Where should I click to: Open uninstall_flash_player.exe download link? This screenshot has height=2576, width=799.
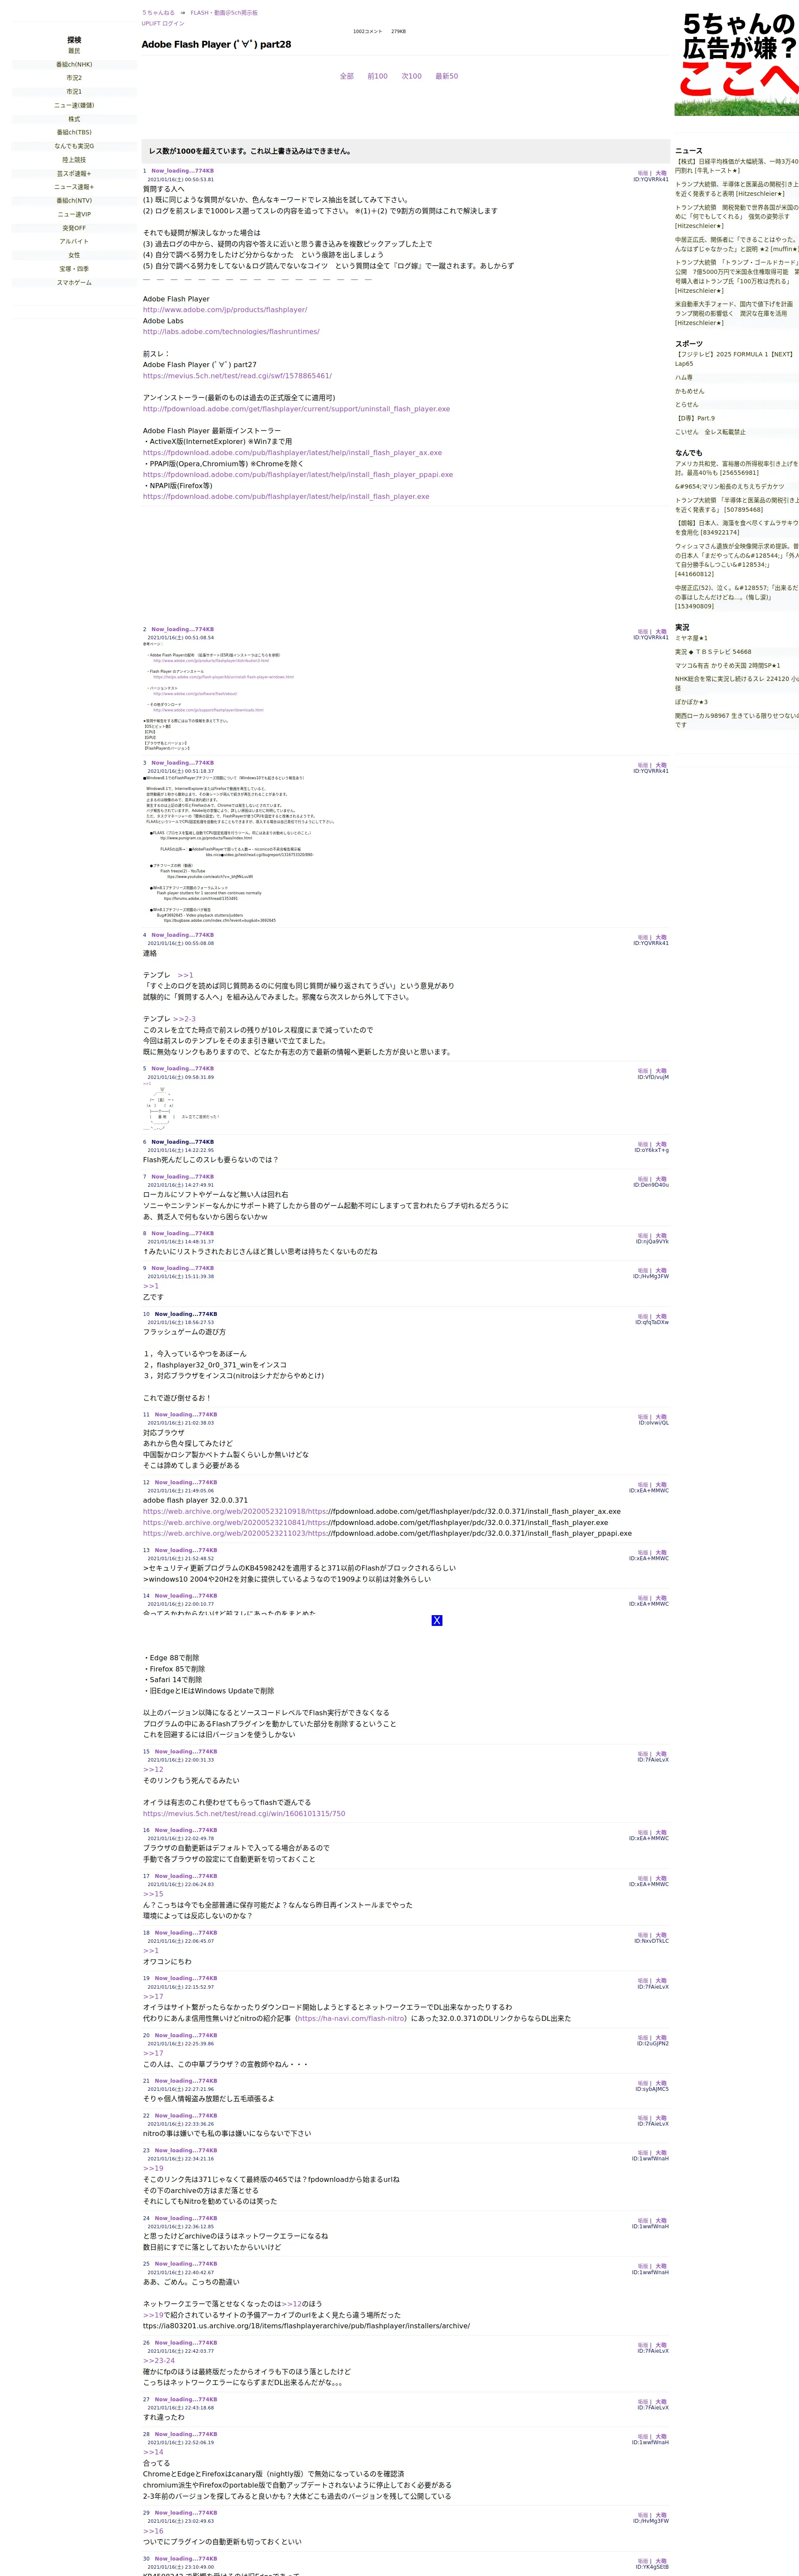pyautogui.click(x=296, y=409)
